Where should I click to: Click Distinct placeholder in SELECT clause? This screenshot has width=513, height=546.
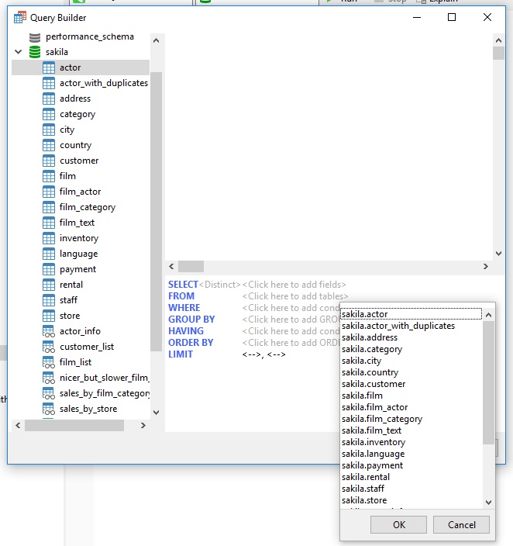220,285
